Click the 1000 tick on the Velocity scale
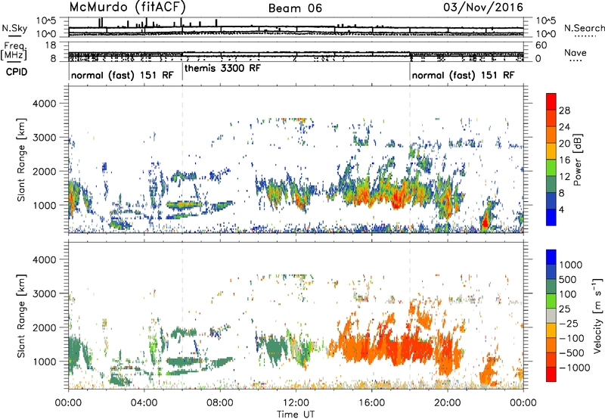The image size is (605, 419). tap(571, 265)
